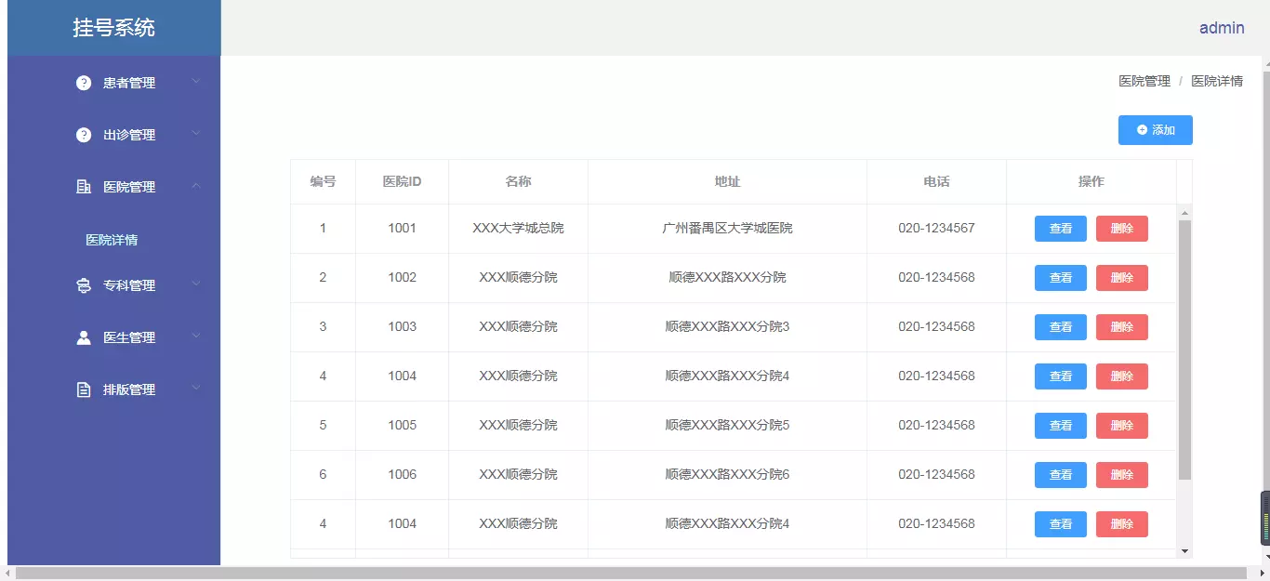Click the 出诊管理 question-mark icon
Screen dimensions: 1270x581
click(84, 135)
